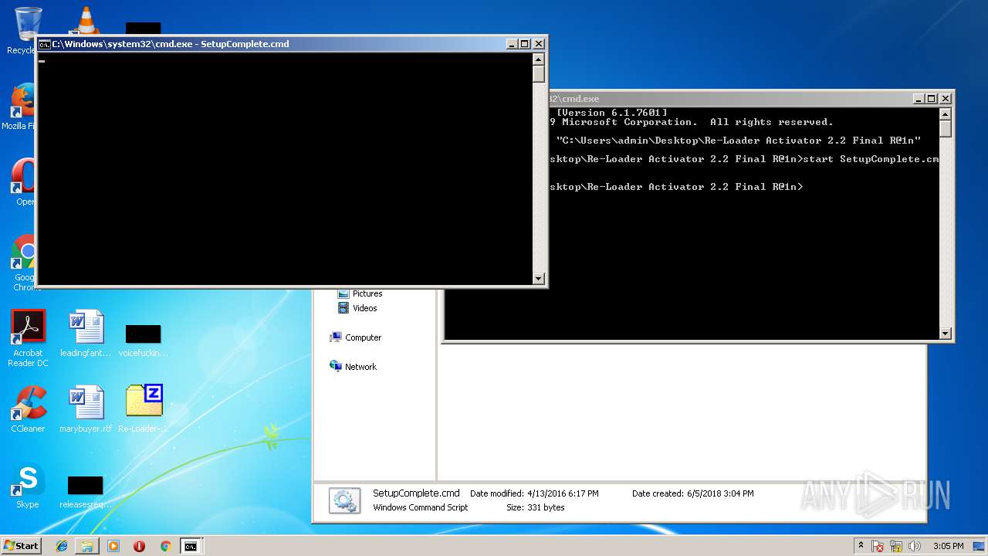The width and height of the screenshot is (988, 556).
Task: Launch CCleaner desktop shortcut
Action: [28, 409]
